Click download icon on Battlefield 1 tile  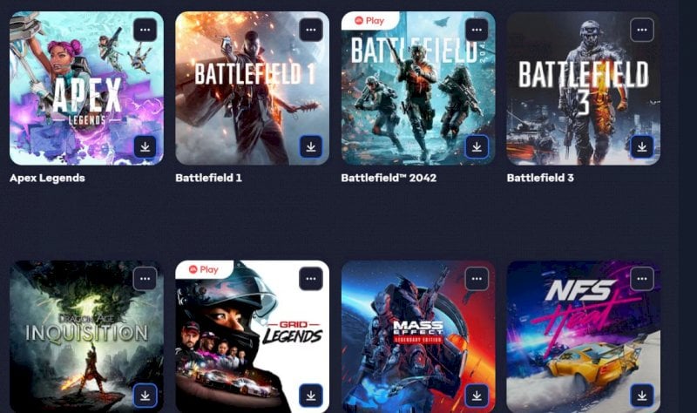pos(311,146)
